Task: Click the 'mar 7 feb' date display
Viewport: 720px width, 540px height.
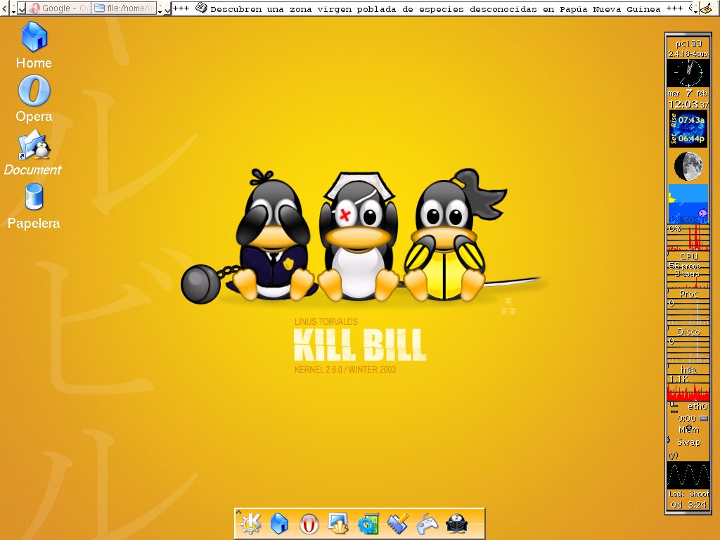Action: [688, 94]
